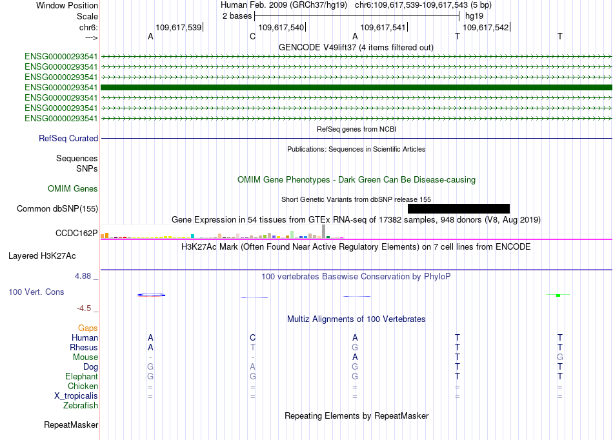The image size is (613, 440).
Task: Click the Scale track label
Action: 87,16
